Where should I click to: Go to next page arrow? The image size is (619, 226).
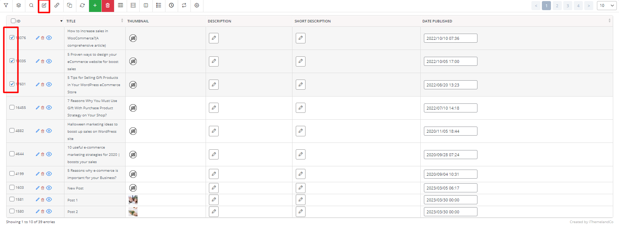pyautogui.click(x=589, y=5)
